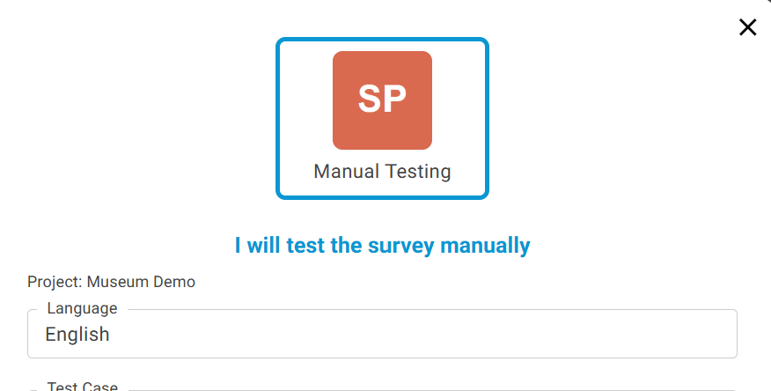Select the Manual Testing card
The image size is (771, 391).
pos(382,118)
